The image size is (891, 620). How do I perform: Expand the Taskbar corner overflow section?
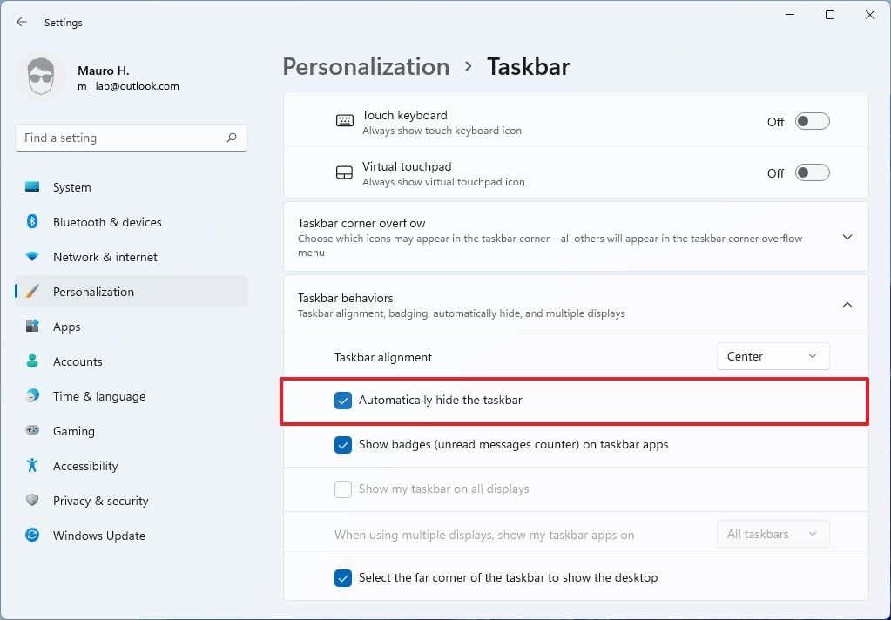click(846, 236)
